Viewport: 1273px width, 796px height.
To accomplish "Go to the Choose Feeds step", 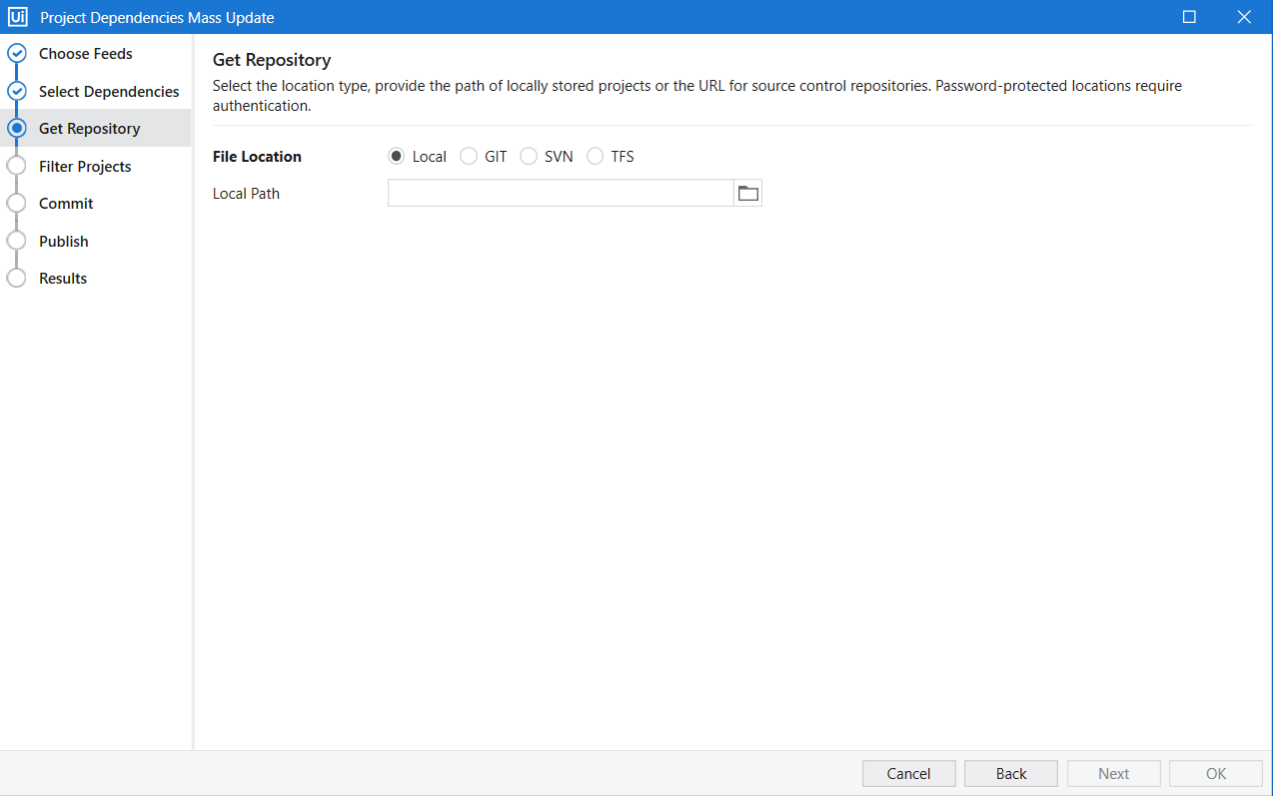I will (x=86, y=54).
